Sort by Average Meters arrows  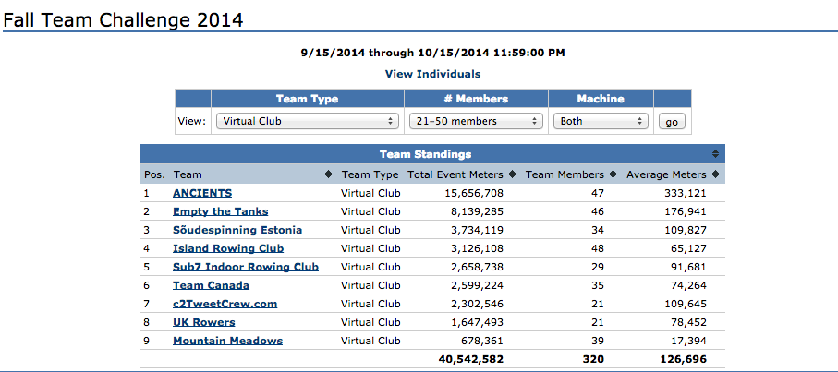pos(715,174)
